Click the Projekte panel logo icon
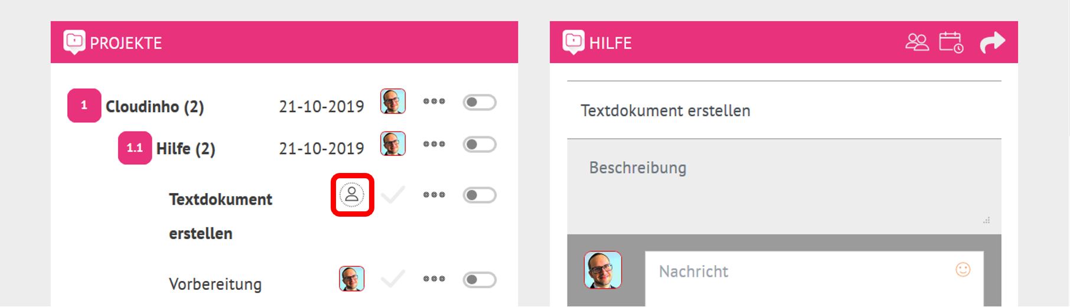This screenshot has width=1070, height=307. [x=74, y=42]
